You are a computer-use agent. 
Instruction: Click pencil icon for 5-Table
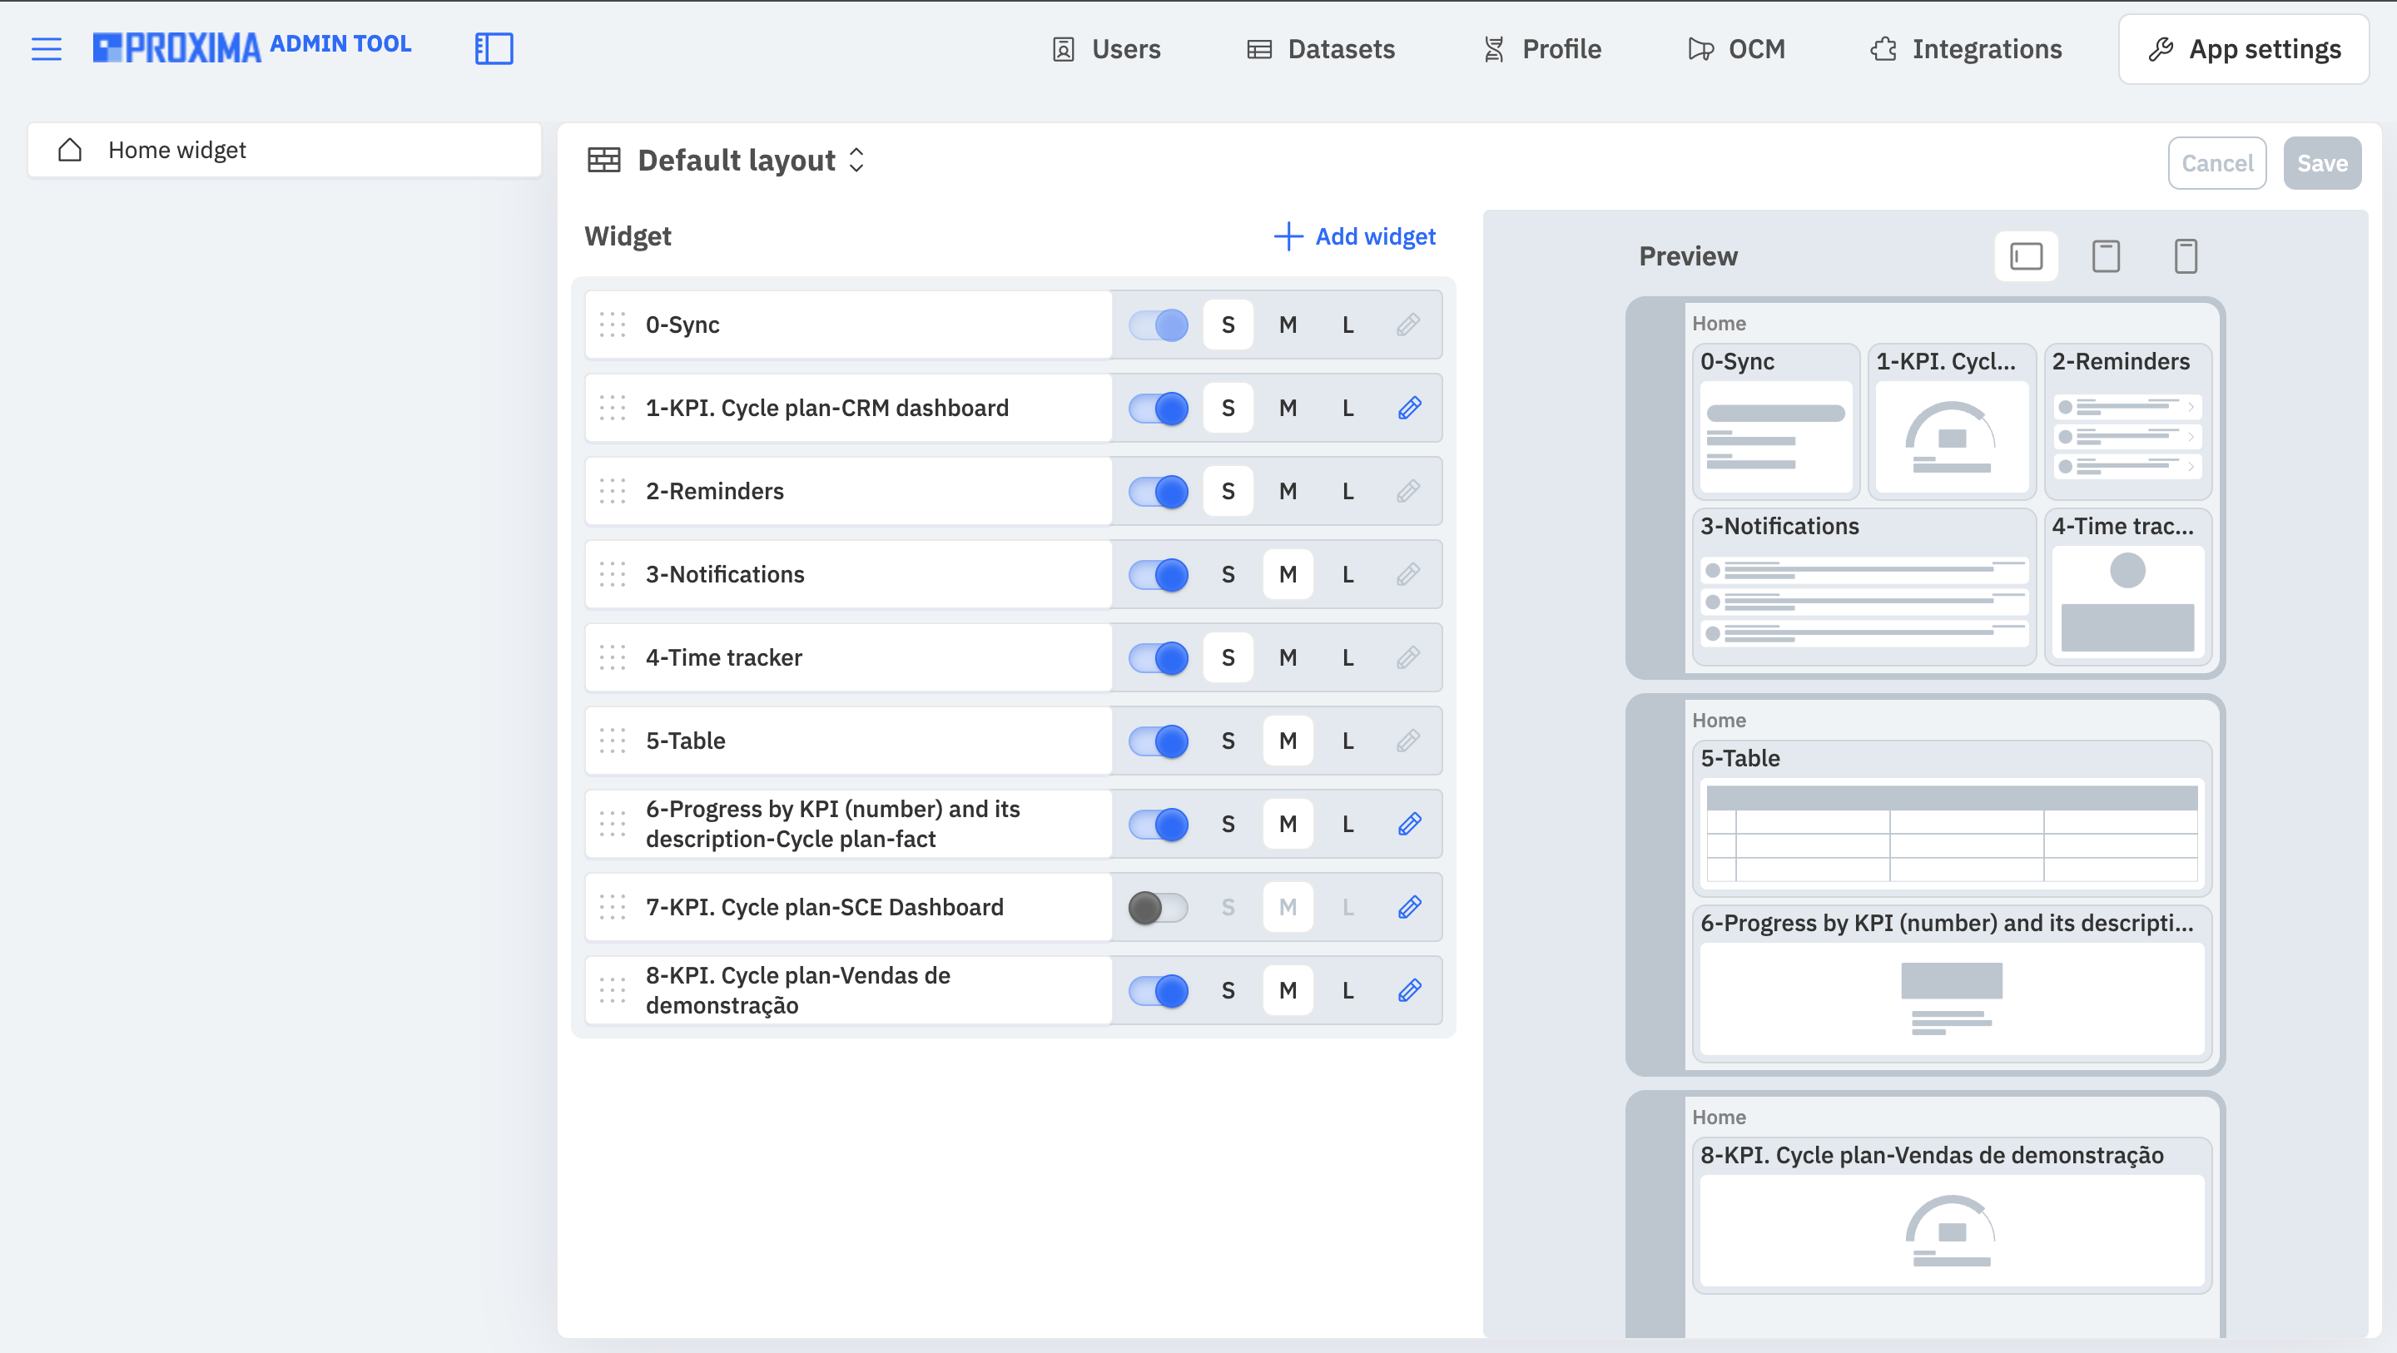point(1409,741)
